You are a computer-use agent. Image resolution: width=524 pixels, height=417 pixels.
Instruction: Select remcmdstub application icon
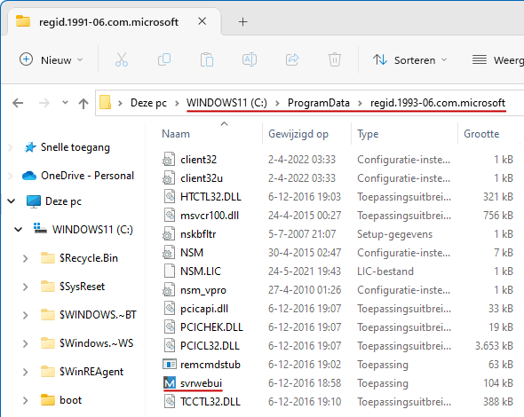(x=169, y=365)
